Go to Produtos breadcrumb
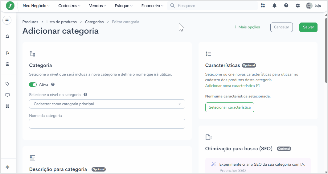This screenshot has height=174, width=328. pyautogui.click(x=30, y=22)
